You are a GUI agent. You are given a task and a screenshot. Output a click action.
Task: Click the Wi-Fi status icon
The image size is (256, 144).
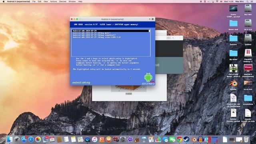point(217,2)
